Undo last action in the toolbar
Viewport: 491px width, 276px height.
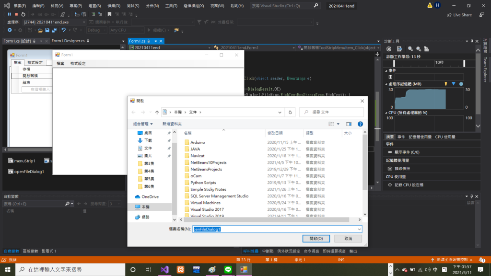tap(64, 30)
